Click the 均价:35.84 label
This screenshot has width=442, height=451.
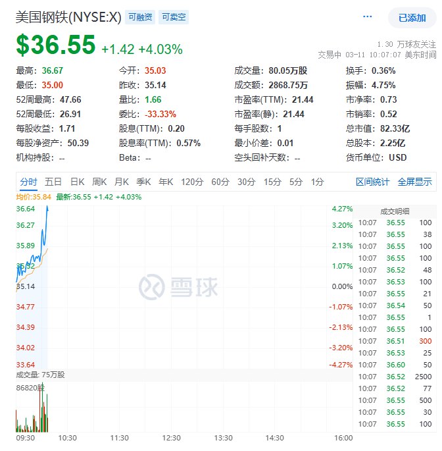34,197
